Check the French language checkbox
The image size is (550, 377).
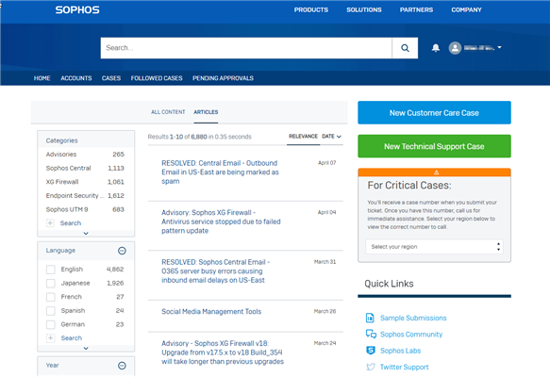[51, 297]
